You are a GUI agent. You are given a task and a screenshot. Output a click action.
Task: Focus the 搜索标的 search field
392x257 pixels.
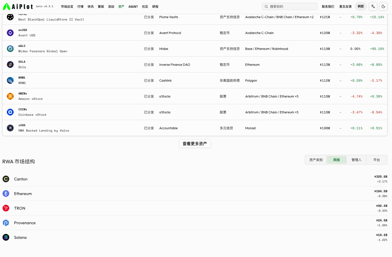point(290,6)
